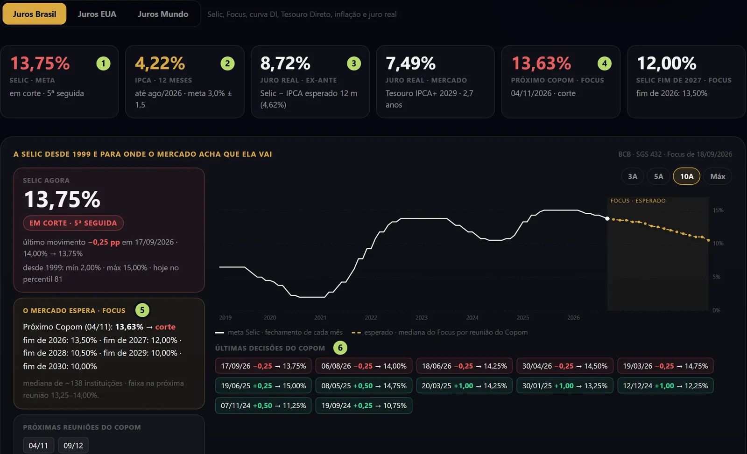Image resolution: width=747 pixels, height=454 pixels.
Task: Select the 12/12/24 decision chip
Action: coord(665,386)
